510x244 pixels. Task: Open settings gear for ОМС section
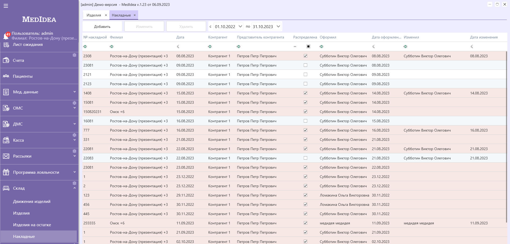[x=74, y=103]
